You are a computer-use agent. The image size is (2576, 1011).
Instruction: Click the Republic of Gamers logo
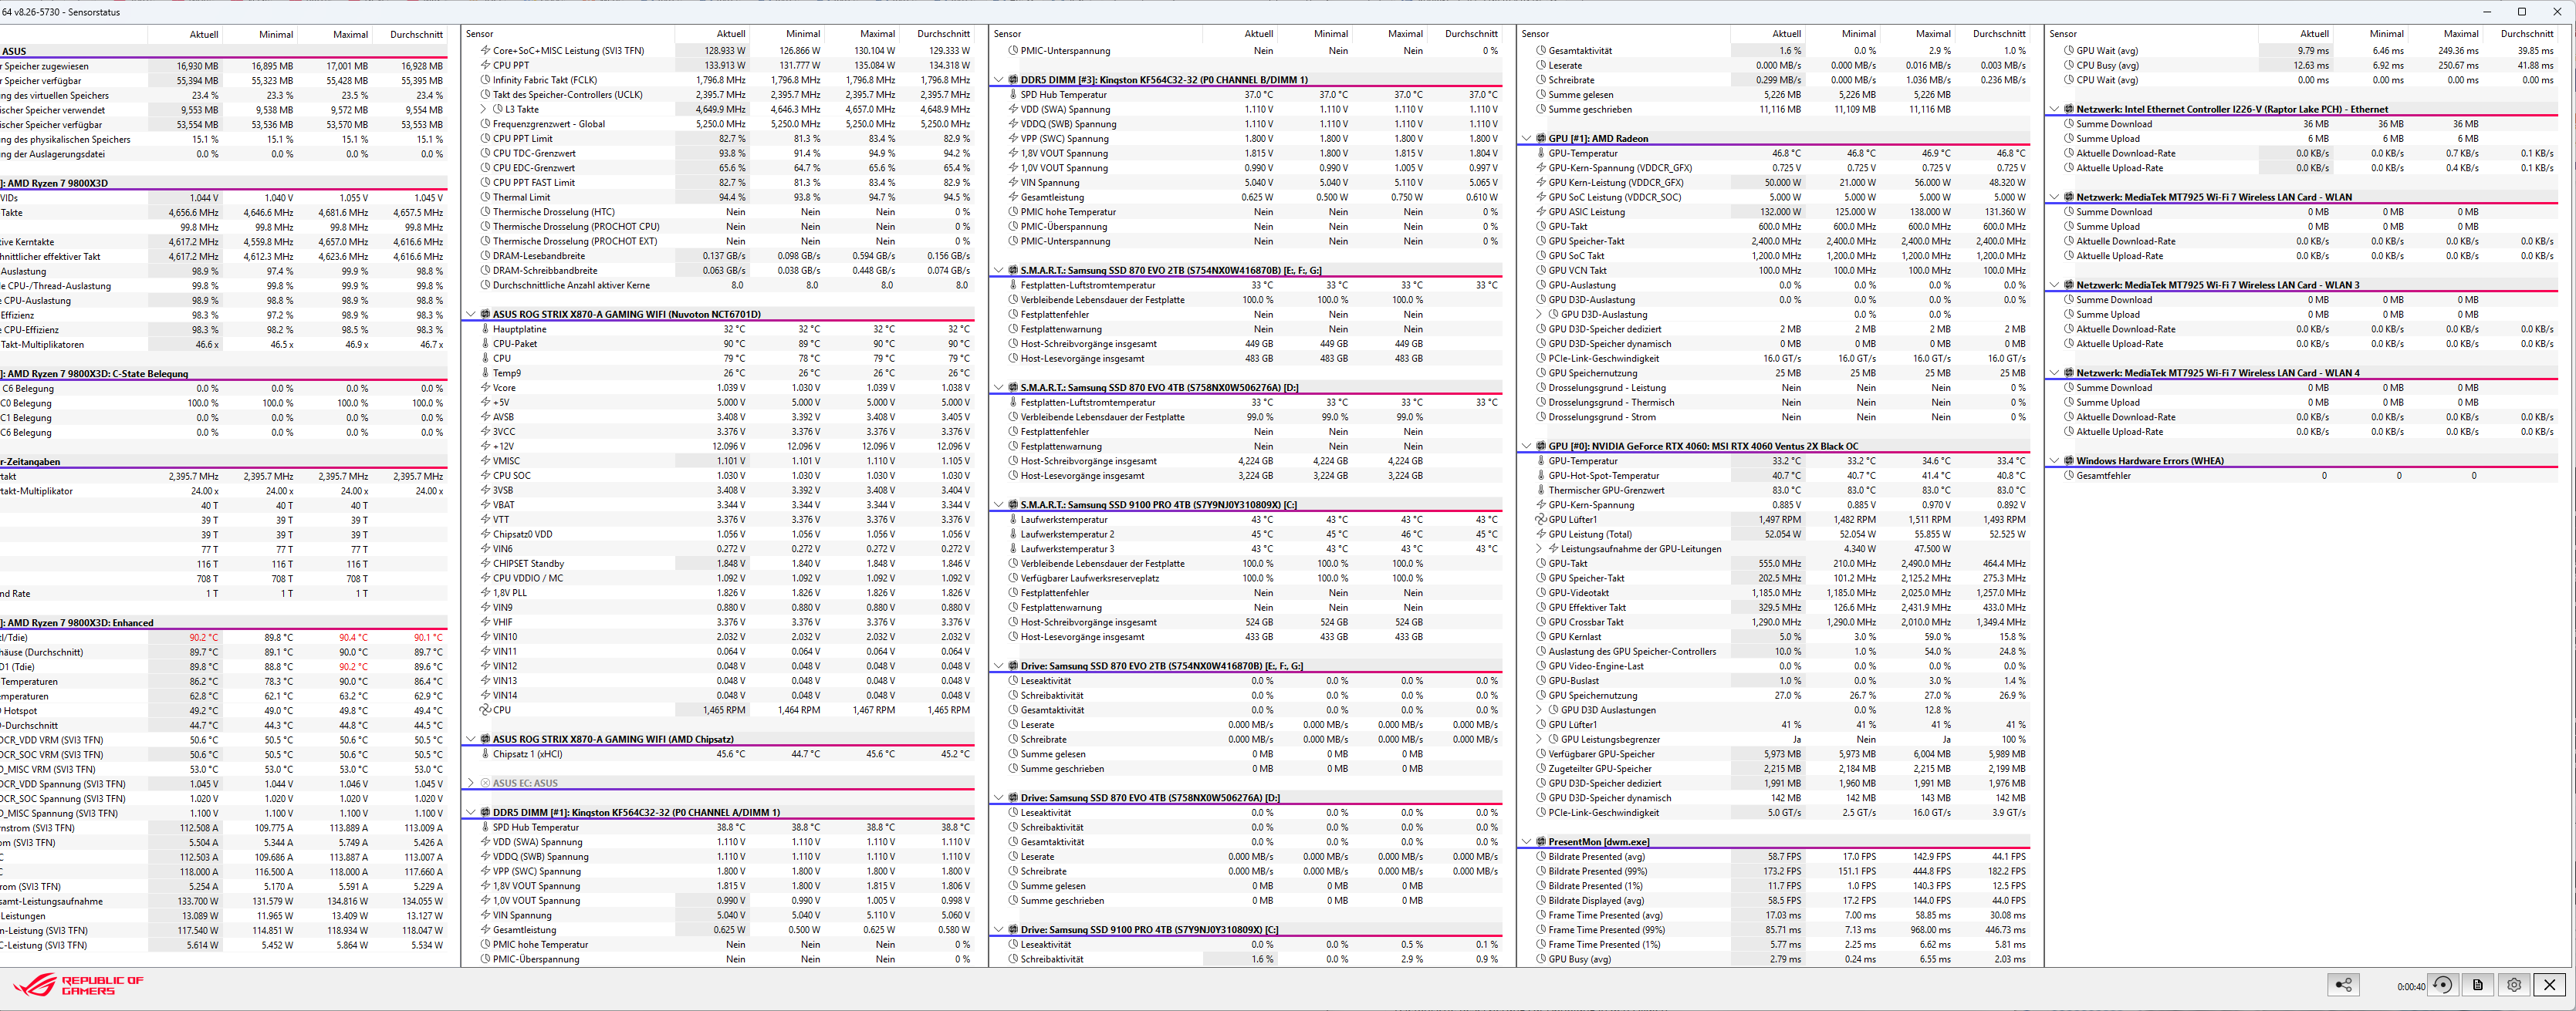78,985
